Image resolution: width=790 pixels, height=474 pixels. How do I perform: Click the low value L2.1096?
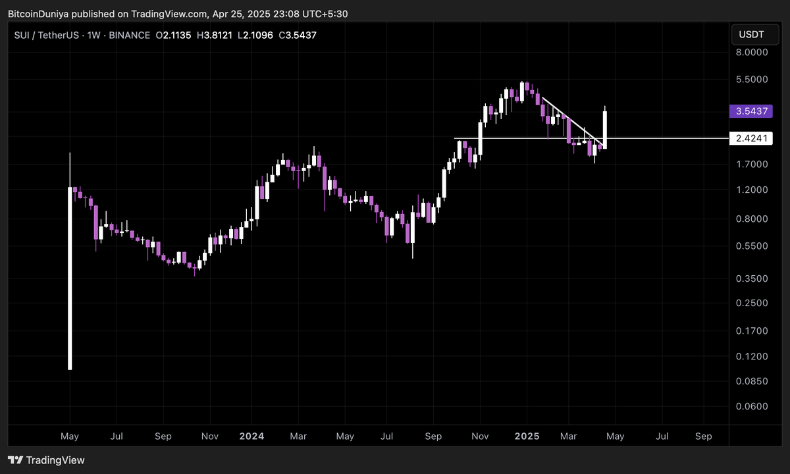[255, 35]
